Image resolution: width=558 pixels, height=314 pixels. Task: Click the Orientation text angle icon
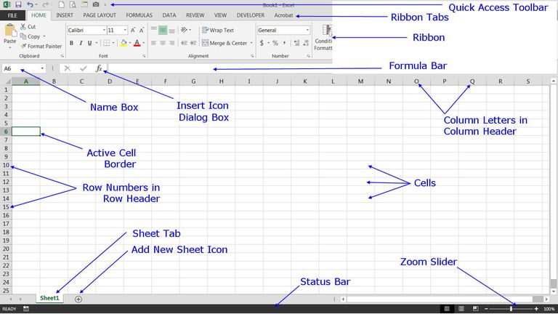(x=184, y=30)
